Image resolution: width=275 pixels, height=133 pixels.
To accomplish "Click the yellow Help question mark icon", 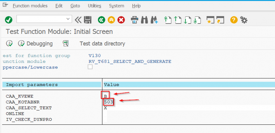I will tap(234, 20).
